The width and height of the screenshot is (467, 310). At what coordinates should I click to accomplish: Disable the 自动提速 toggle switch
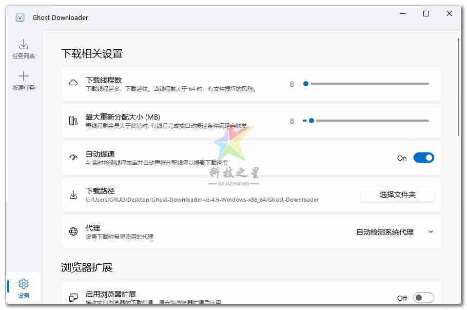(423, 158)
